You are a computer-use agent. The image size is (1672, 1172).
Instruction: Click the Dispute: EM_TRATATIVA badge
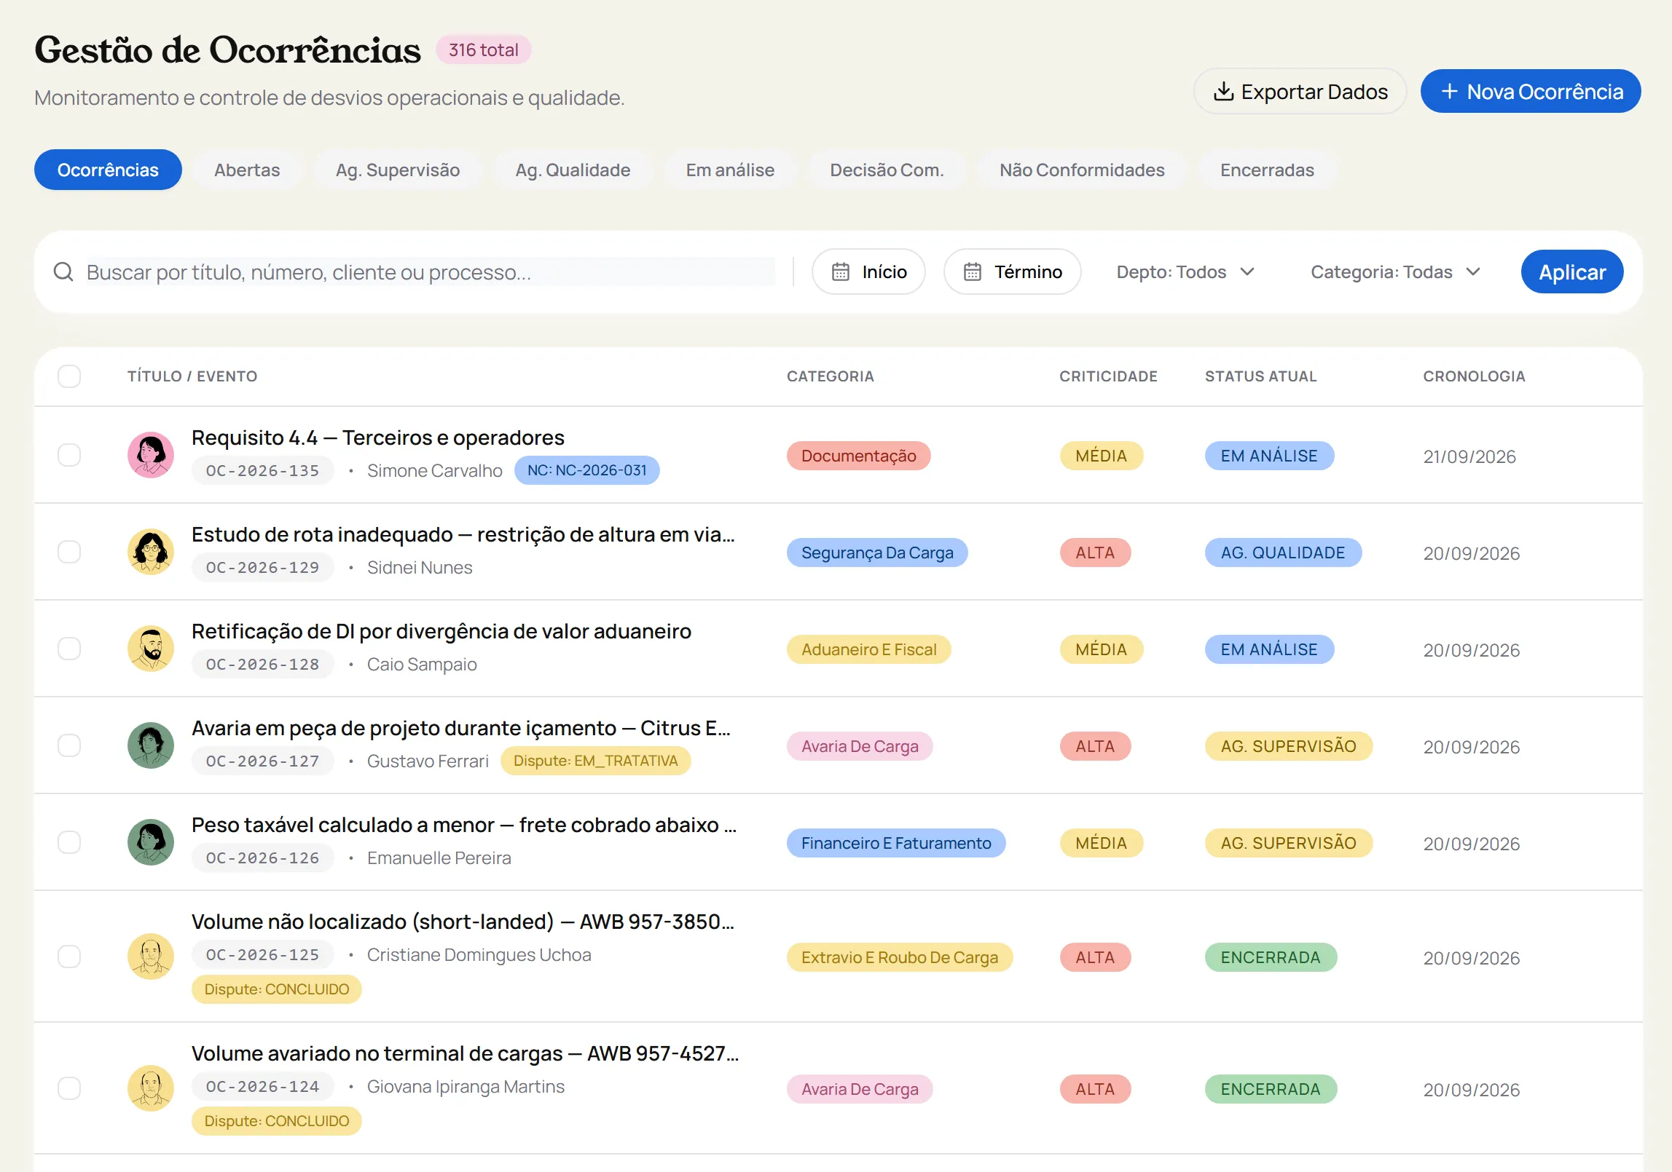point(595,761)
